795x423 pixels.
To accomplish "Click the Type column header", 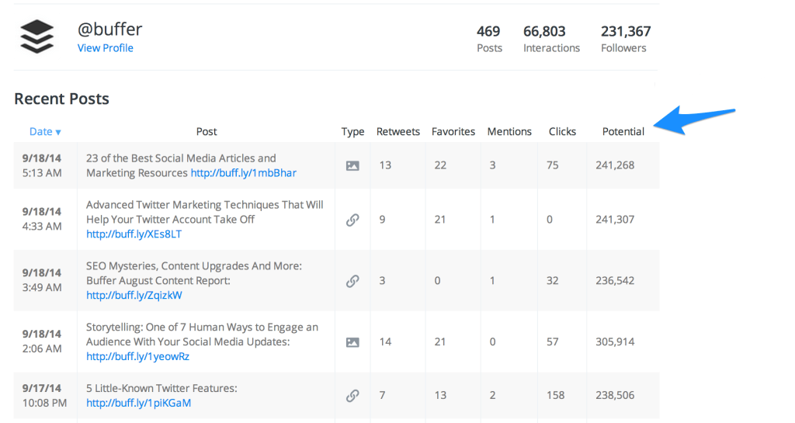I will (352, 132).
